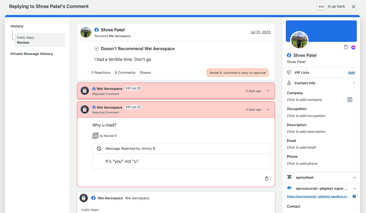Open the sproutsocial--pkgtest.sandbox link

click(318, 196)
